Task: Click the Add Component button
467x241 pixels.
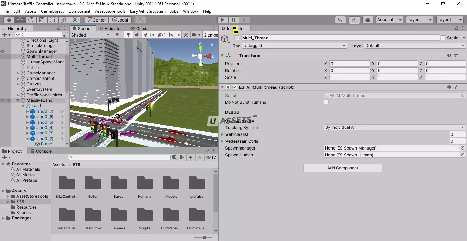Action: tap(342, 168)
